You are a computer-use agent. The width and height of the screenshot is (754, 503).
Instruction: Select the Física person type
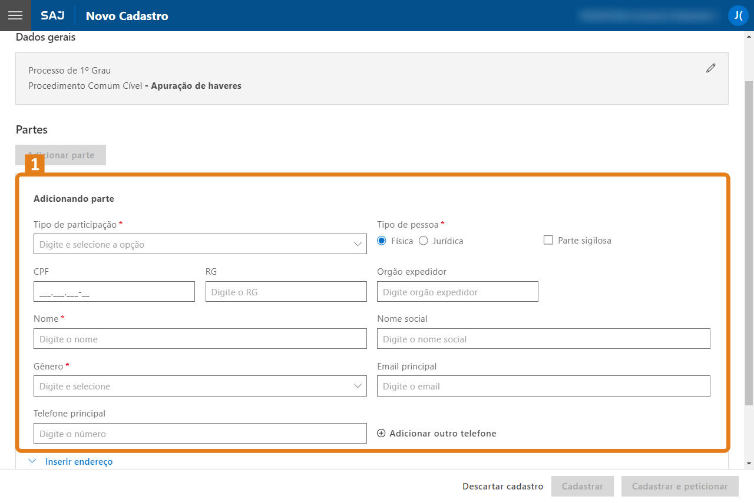[382, 241]
